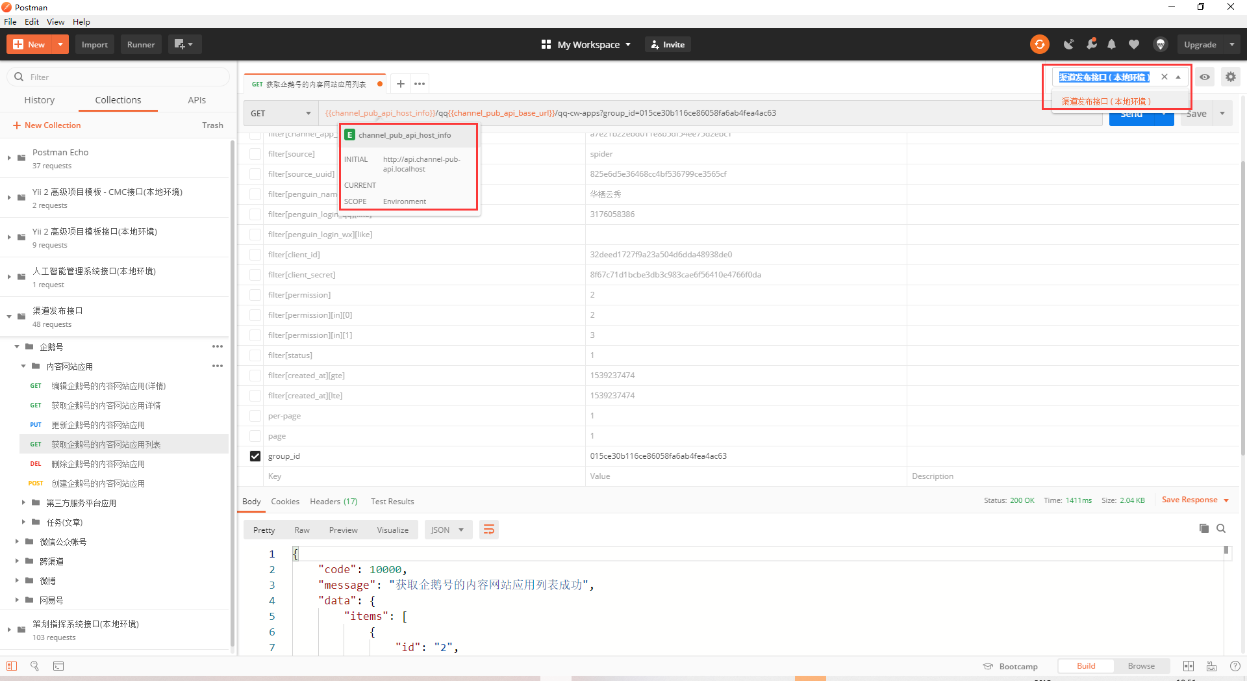Viewport: 1247px width, 681px height.
Task: Uncheck the group_id parameter checkbox
Action: pyautogui.click(x=255, y=456)
